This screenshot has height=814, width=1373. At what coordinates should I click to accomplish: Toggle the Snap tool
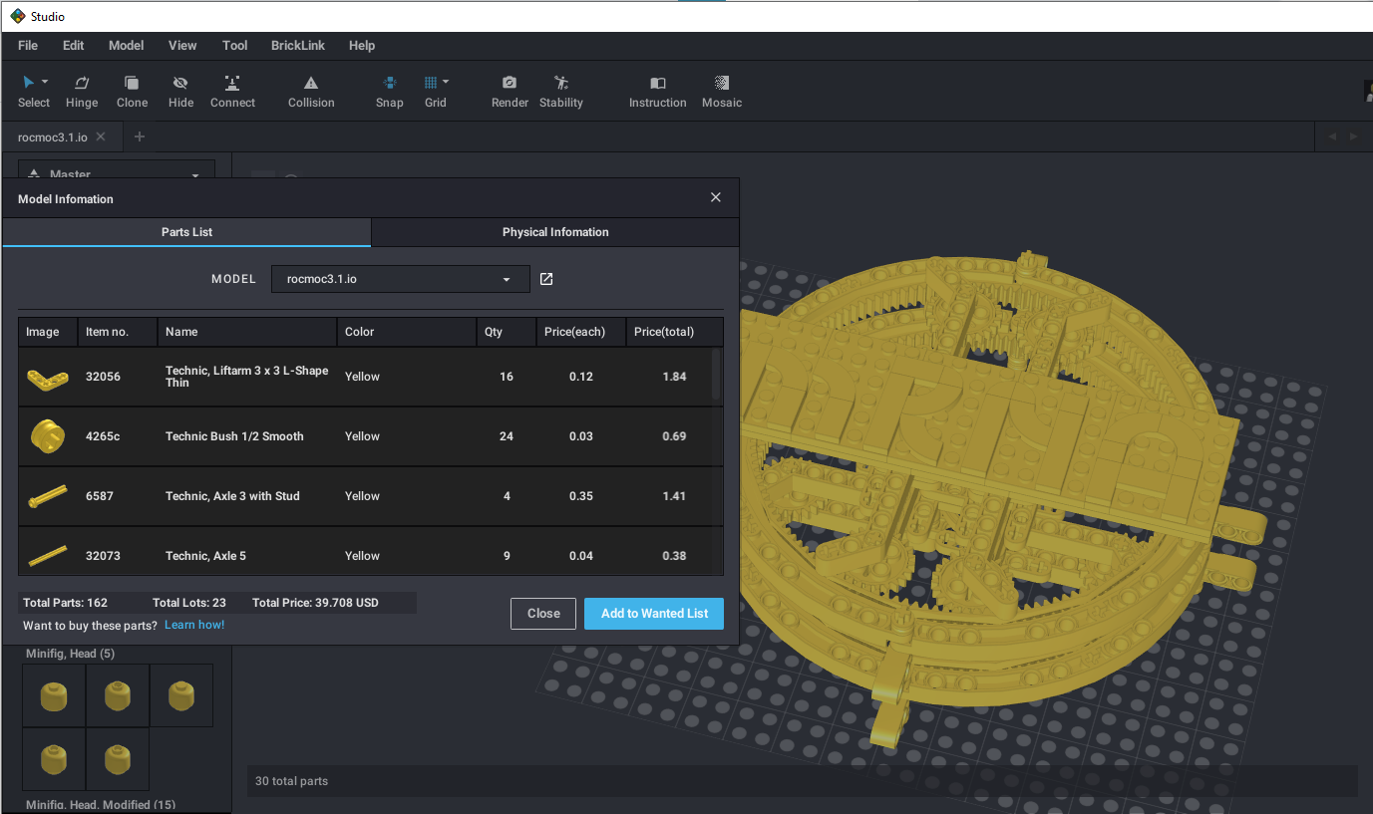tap(390, 92)
